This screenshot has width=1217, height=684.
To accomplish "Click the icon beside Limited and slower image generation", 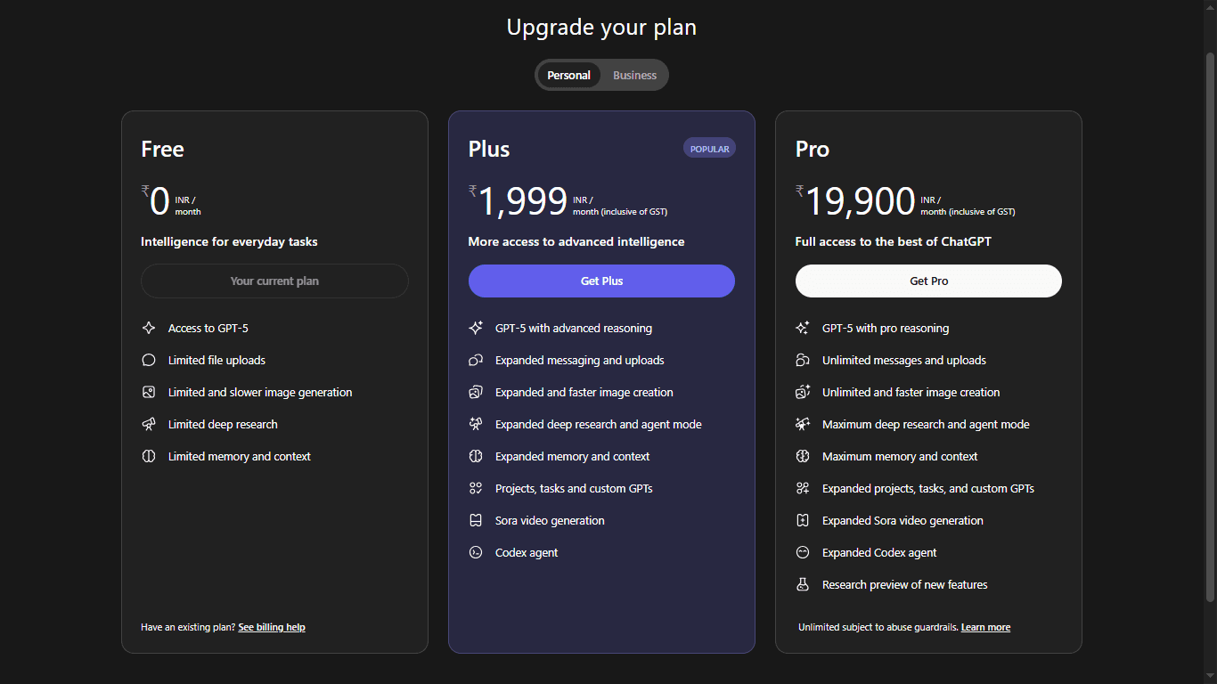I will tap(149, 392).
